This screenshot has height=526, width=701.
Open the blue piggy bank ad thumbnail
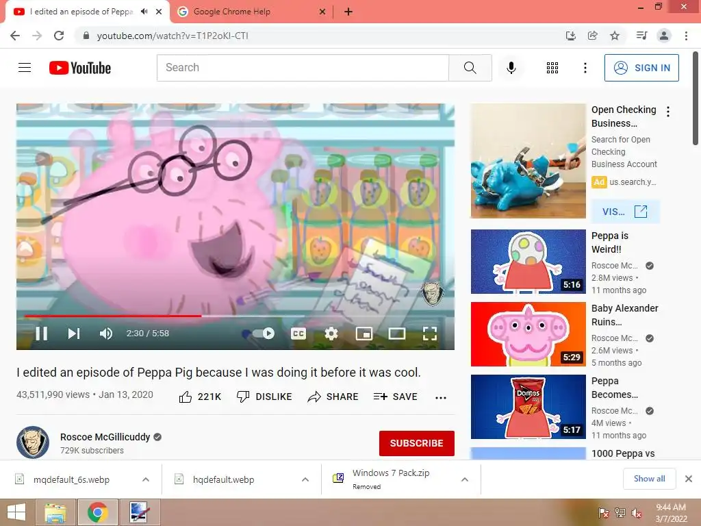(528, 161)
